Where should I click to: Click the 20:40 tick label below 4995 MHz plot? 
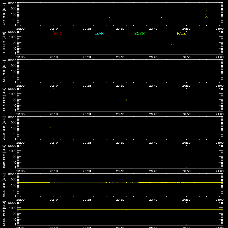click(153, 171)
